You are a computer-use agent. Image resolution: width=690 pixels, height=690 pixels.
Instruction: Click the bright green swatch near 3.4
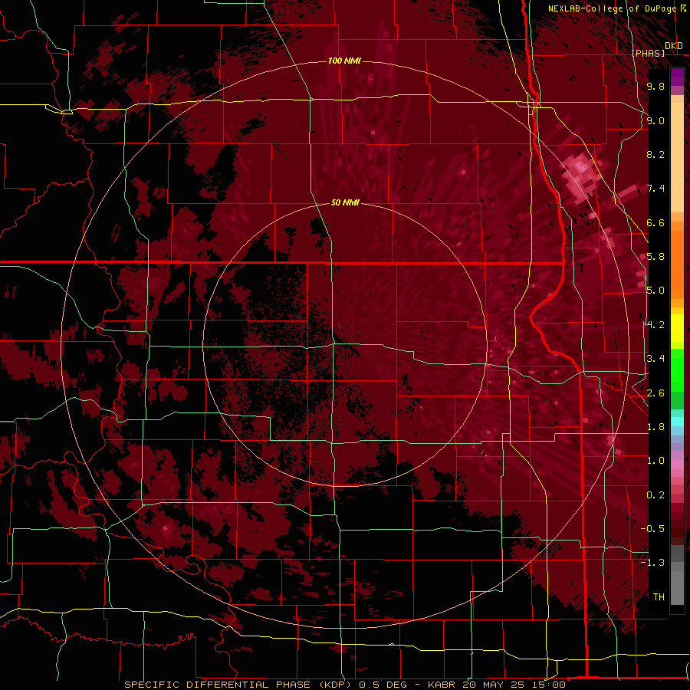pyautogui.click(x=677, y=369)
